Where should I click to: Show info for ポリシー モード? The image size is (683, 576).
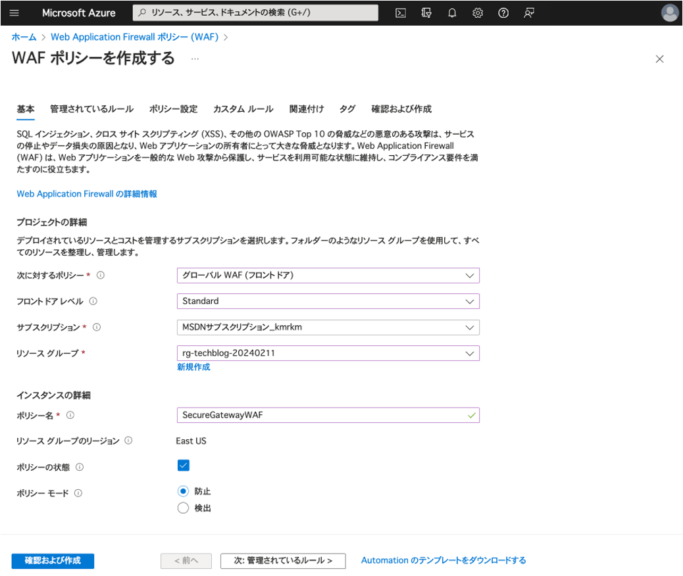click(78, 493)
